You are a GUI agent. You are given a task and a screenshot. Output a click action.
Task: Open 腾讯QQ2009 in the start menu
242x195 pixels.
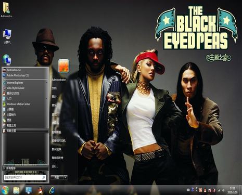25,94
